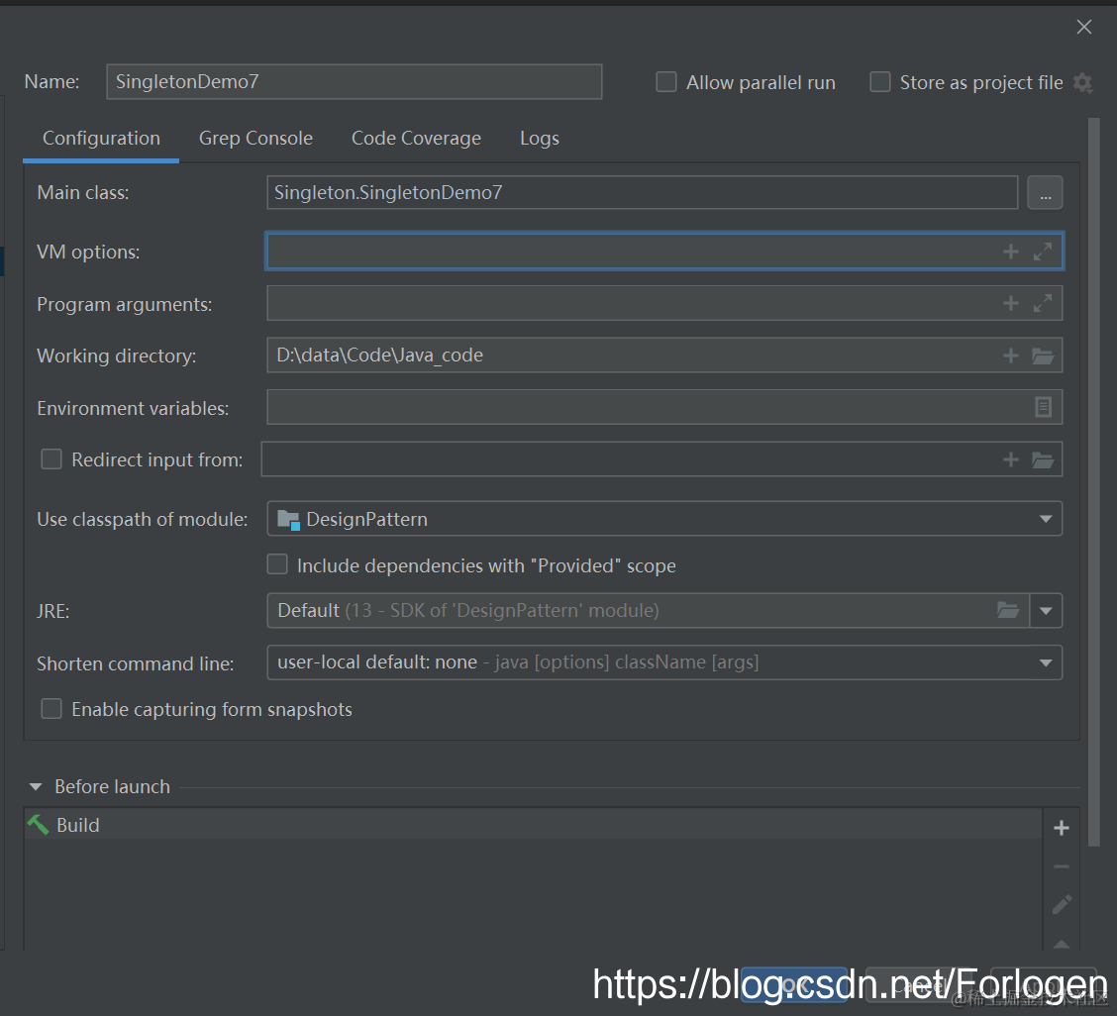Open Environment variables editor list icon

(x=1043, y=407)
